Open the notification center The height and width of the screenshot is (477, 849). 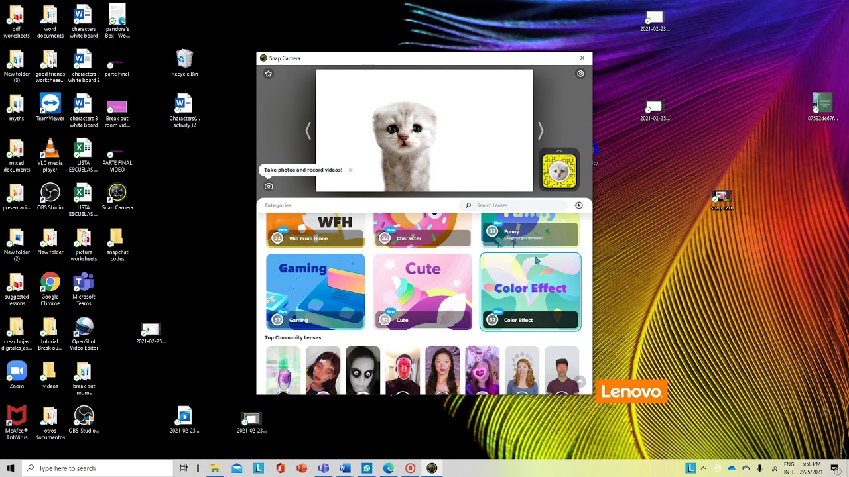836,468
